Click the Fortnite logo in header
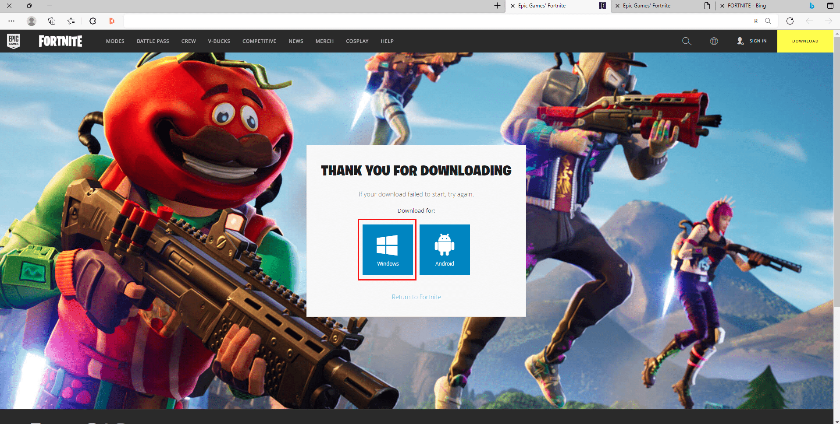This screenshot has height=424, width=840. pos(61,41)
